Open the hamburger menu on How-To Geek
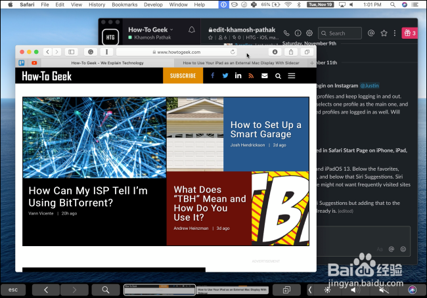The width and height of the screenshot is (427, 298). [x=292, y=75]
